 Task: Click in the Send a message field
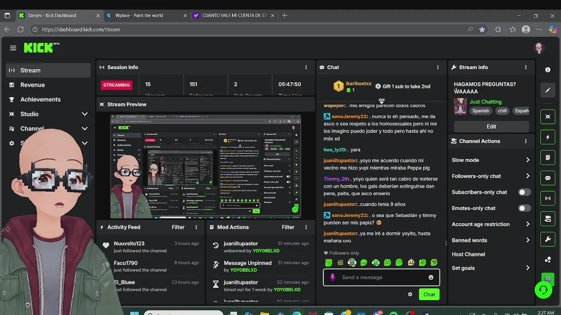coord(381,277)
